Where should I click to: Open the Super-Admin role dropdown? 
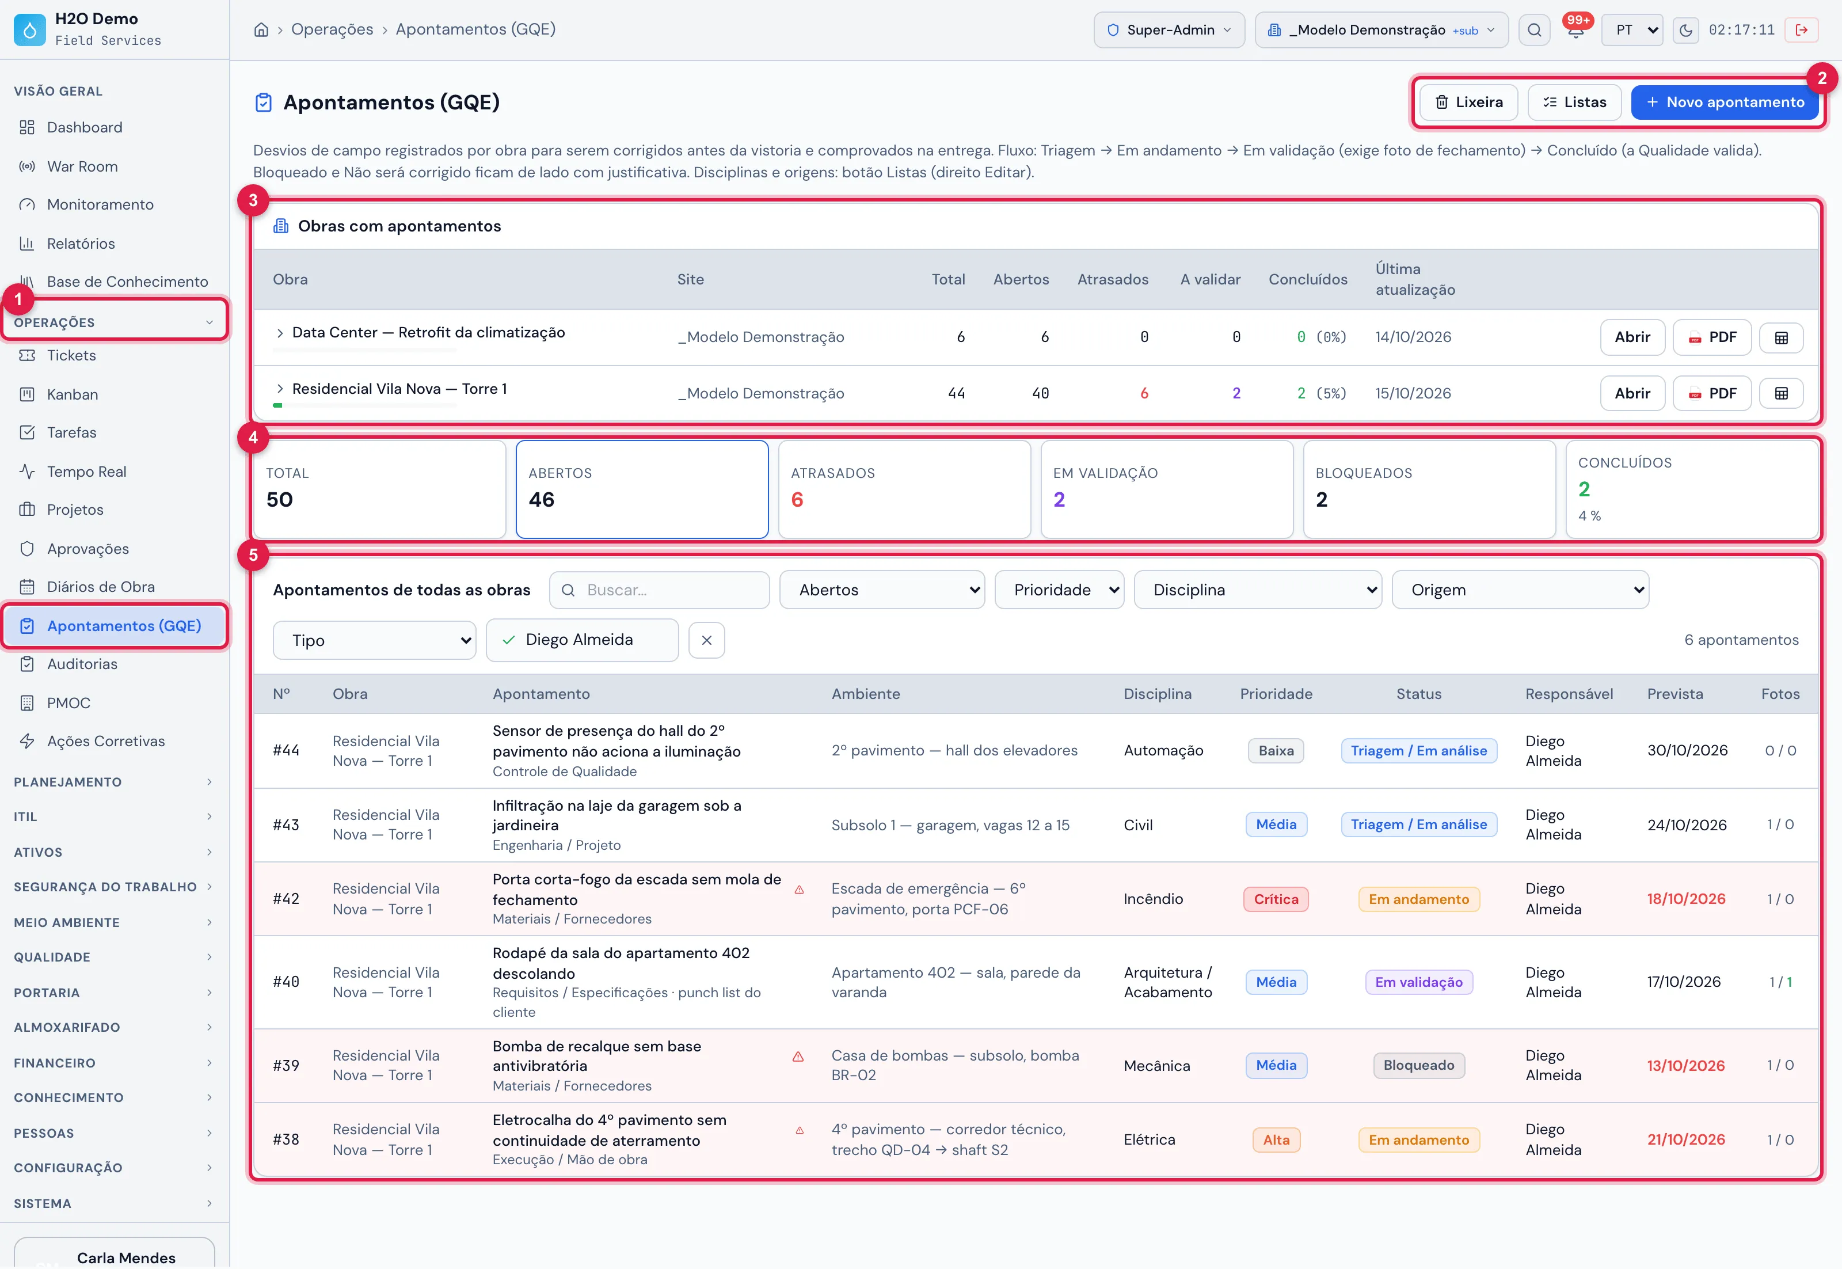1169,30
